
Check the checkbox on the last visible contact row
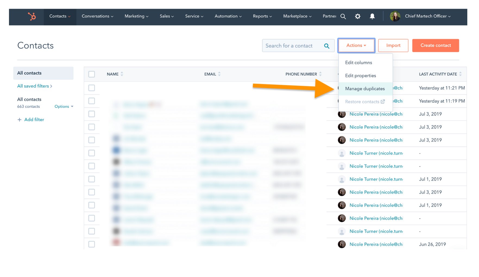tap(92, 244)
